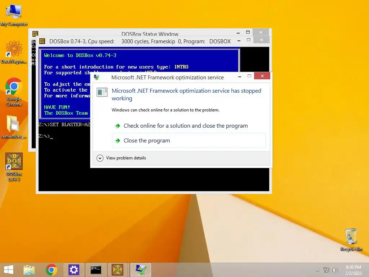The height and width of the screenshot is (277, 369).
Task: Minimize the .NET optimization service dialog
Action: [240, 76]
